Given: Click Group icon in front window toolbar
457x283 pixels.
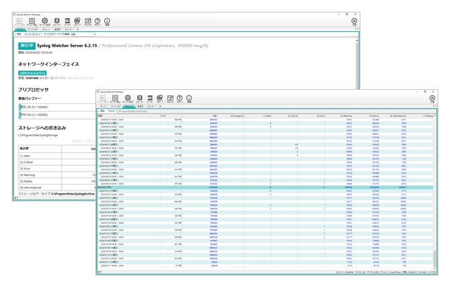Looking at the screenshot, I should [x=160, y=98].
